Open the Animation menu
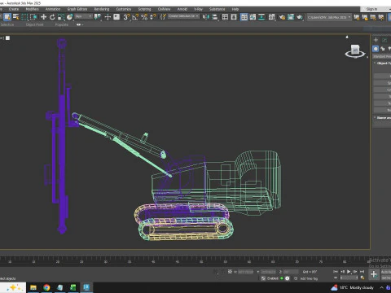 click(53, 9)
